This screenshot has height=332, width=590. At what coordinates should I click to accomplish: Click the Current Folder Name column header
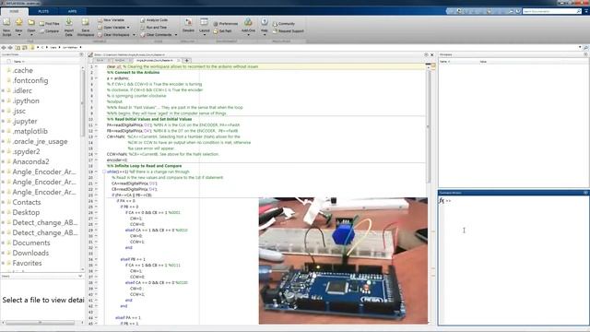(x=18, y=62)
